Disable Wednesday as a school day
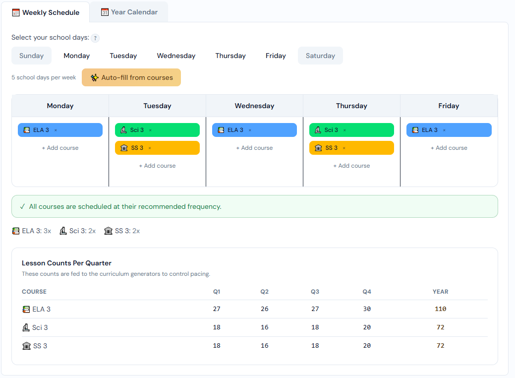 176,56
